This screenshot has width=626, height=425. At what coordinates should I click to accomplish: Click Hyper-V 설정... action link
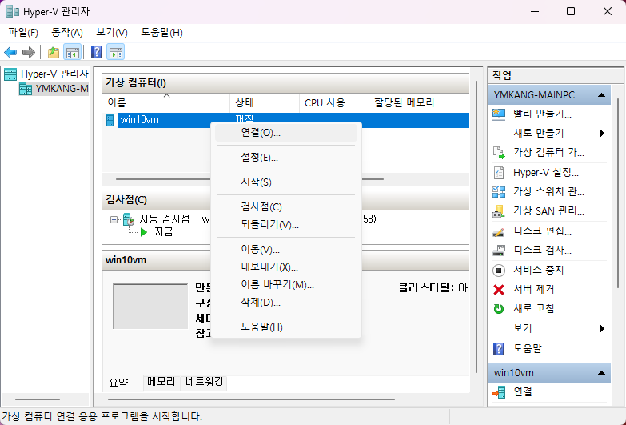546,173
